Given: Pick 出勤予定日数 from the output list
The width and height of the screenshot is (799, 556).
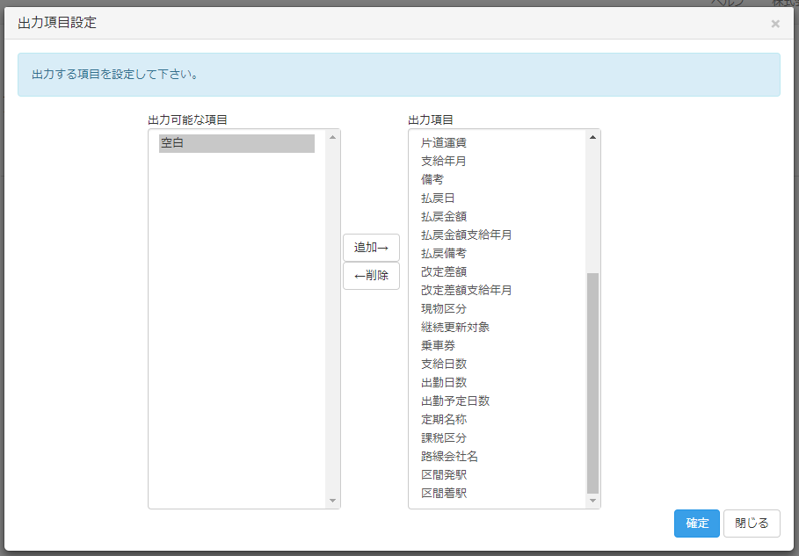Looking at the screenshot, I should [454, 401].
